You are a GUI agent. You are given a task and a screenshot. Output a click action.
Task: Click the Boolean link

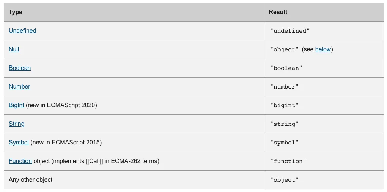coord(20,68)
